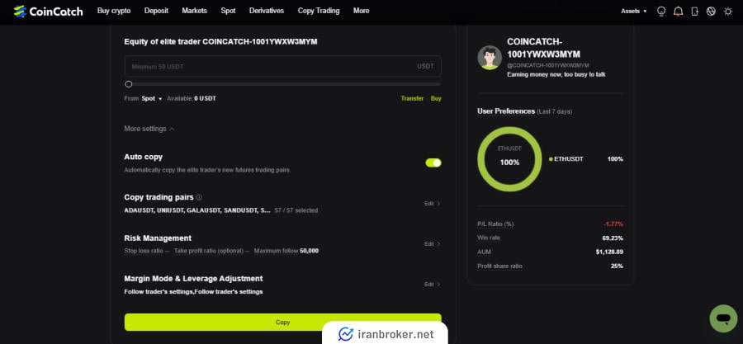
Task: Click the Buy link near Transfer
Action: pyautogui.click(x=436, y=98)
